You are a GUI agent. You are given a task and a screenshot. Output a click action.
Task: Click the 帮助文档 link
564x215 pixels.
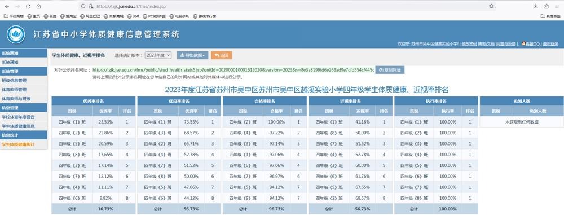coord(486,44)
